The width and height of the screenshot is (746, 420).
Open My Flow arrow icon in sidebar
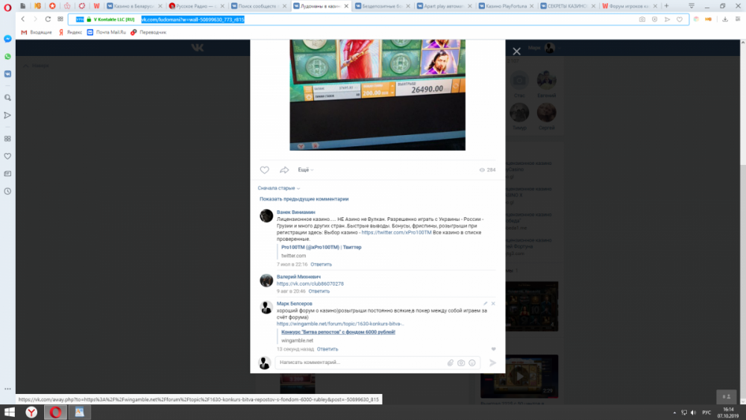point(7,115)
